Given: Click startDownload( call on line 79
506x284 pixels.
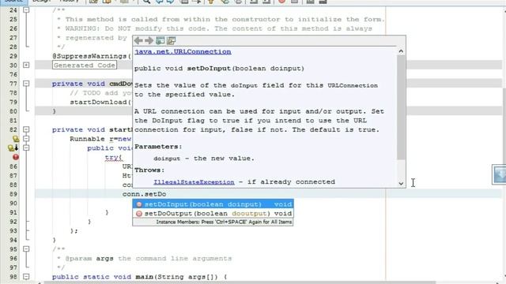Looking at the screenshot, I should (100, 102).
